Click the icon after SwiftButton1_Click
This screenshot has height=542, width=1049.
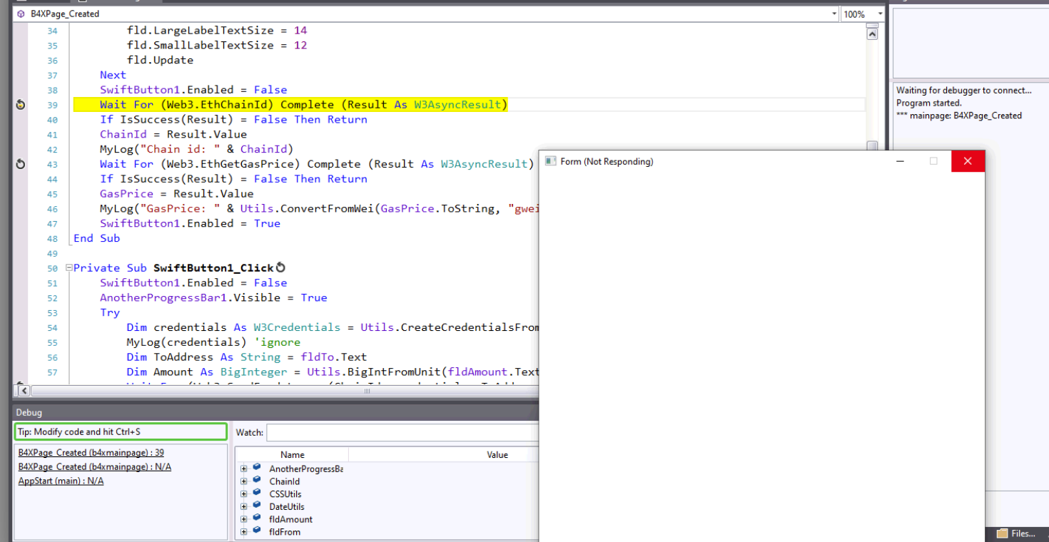click(280, 268)
